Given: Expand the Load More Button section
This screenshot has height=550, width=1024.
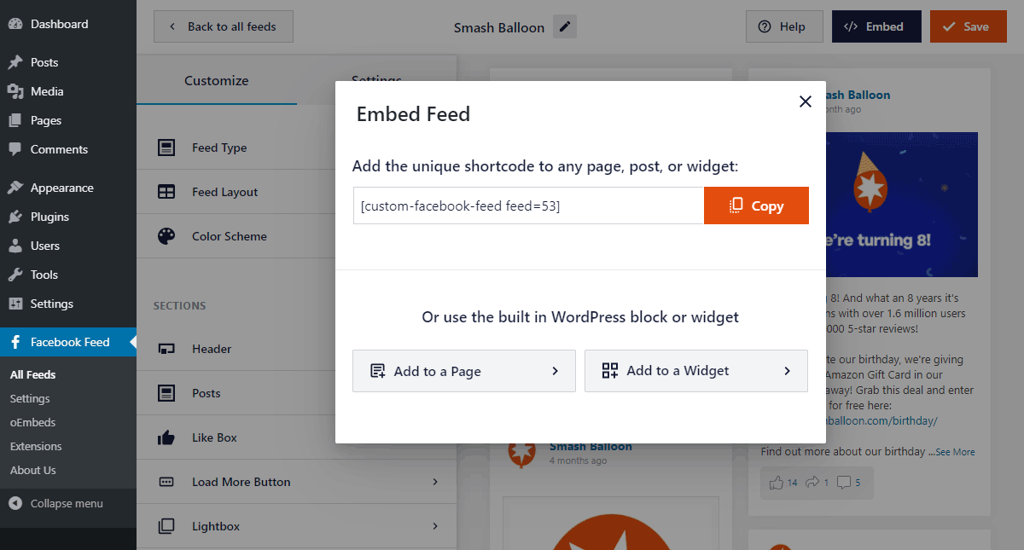Looking at the screenshot, I should [x=435, y=482].
